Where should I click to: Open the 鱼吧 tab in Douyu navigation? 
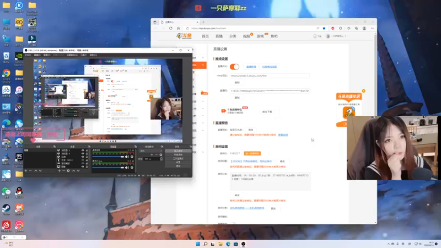[274, 36]
